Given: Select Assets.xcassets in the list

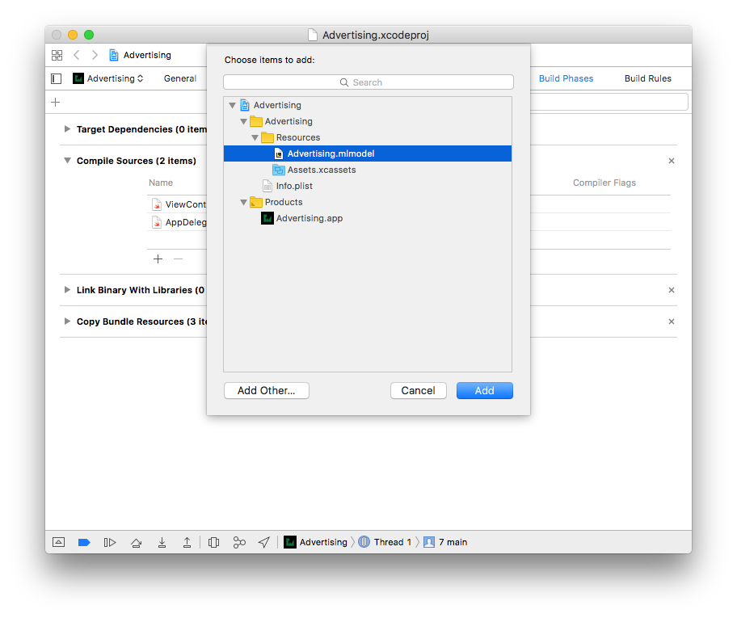Looking at the screenshot, I should (368, 170).
